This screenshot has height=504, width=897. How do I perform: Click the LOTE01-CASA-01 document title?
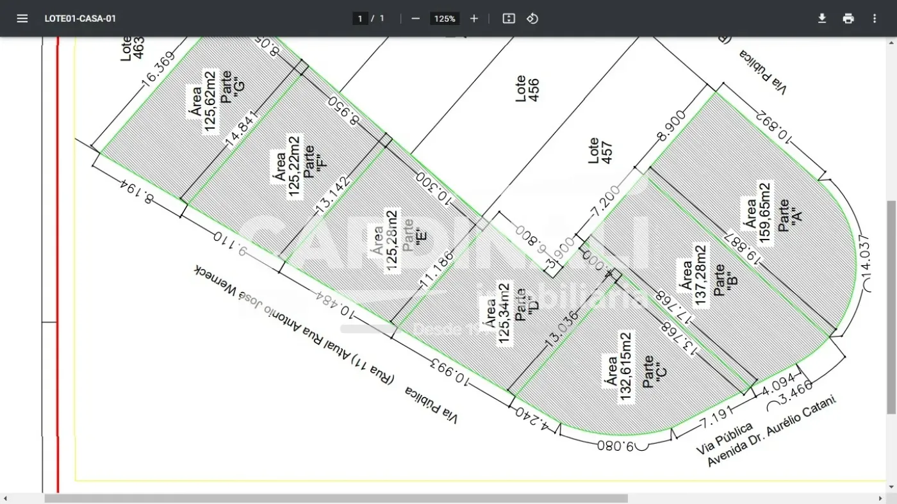81,19
